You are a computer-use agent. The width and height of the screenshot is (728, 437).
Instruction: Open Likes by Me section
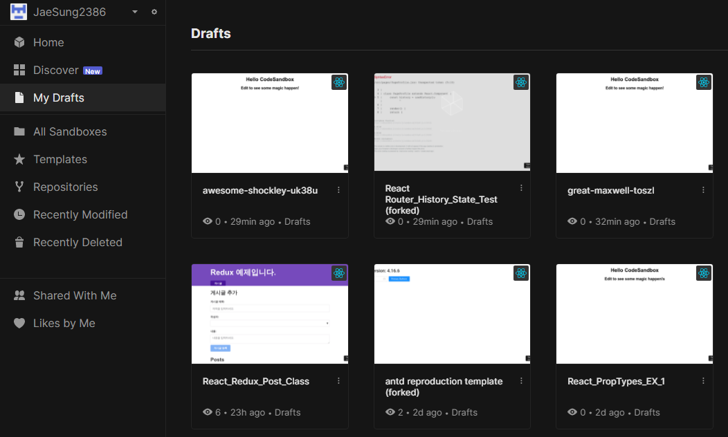tap(82, 324)
